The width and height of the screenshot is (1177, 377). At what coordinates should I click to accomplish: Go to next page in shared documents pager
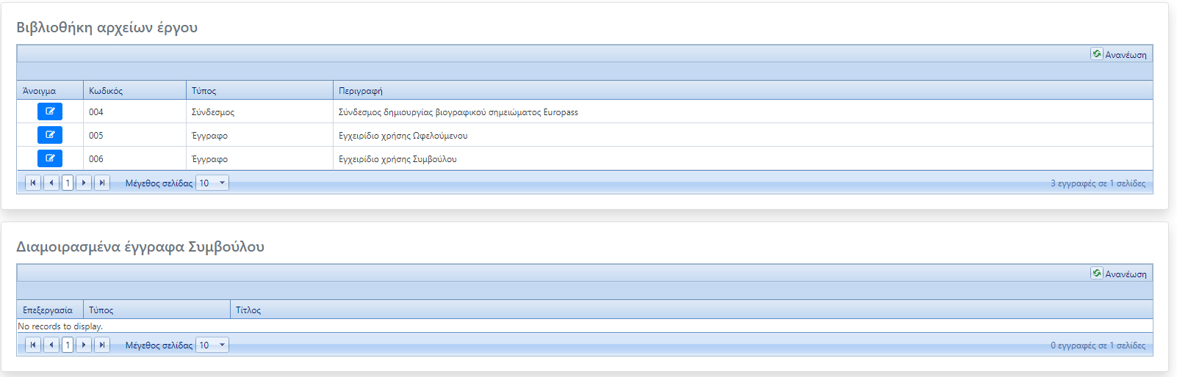(x=84, y=345)
